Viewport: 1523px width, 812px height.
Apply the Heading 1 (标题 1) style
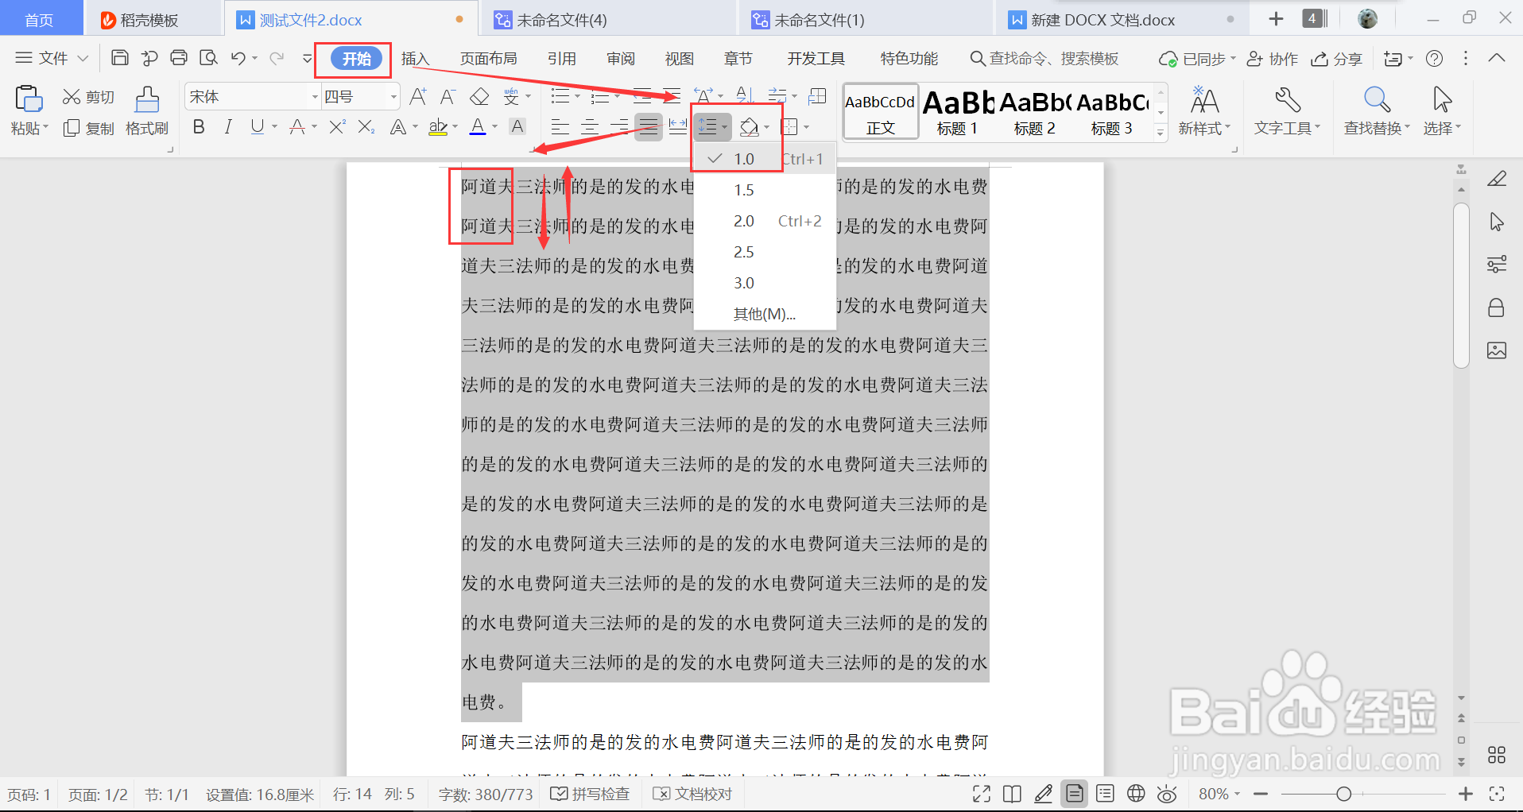(x=958, y=112)
